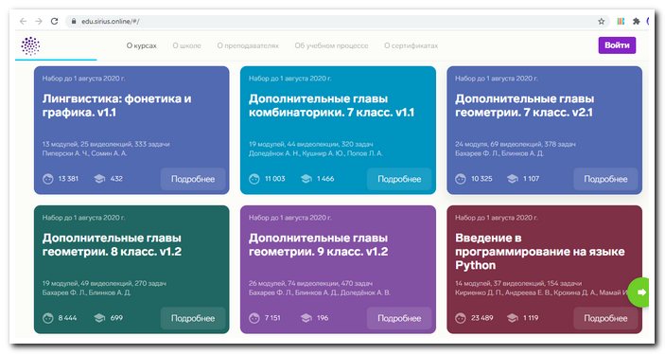Open the геометрии 9 класс course title
Screen dimensions: 665x354
(318, 244)
